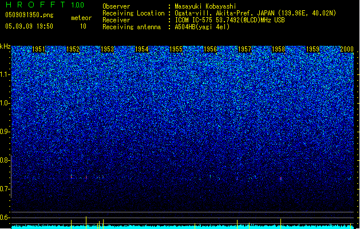Click the 1952 time marker
The width and height of the screenshot is (360, 229).
[73, 49]
